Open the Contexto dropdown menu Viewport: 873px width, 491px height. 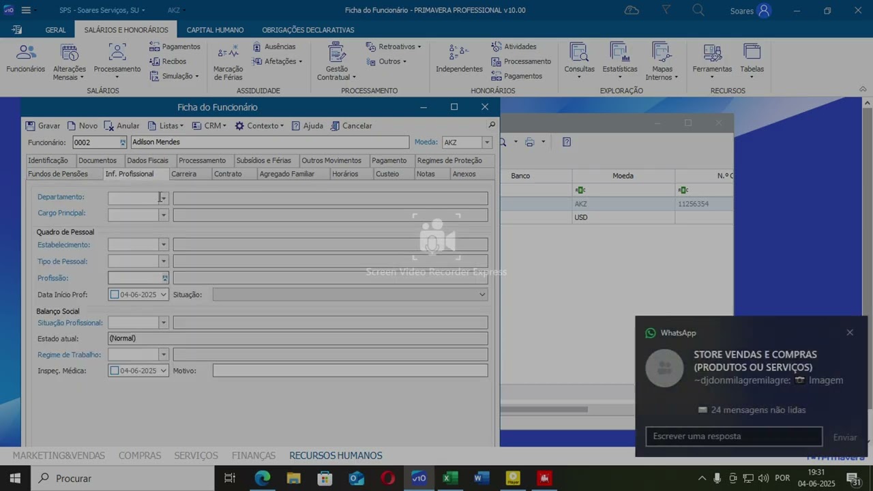259,125
